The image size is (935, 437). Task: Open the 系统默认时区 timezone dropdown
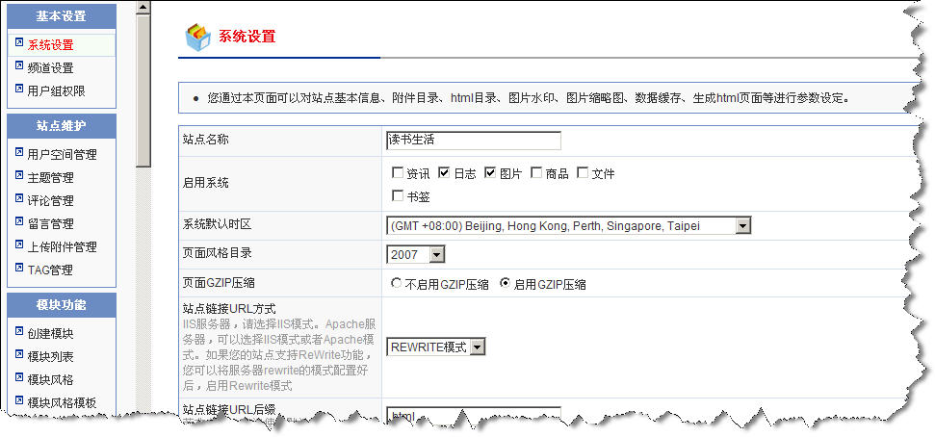741,226
